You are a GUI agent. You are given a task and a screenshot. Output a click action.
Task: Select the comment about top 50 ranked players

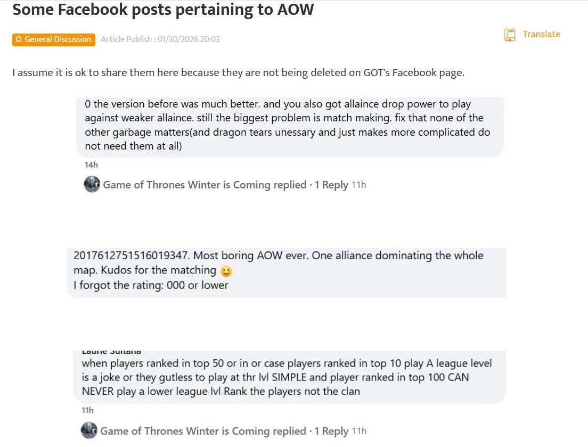(287, 377)
